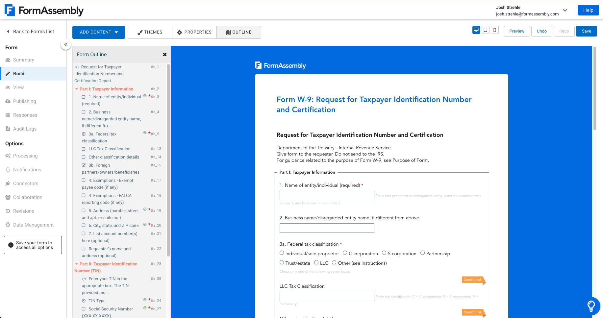
Task: Open the Outline tab
Action: [x=239, y=32]
